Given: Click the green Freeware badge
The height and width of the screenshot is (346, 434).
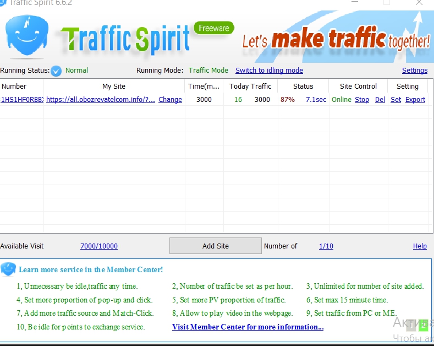Looking at the screenshot, I should 213,28.
